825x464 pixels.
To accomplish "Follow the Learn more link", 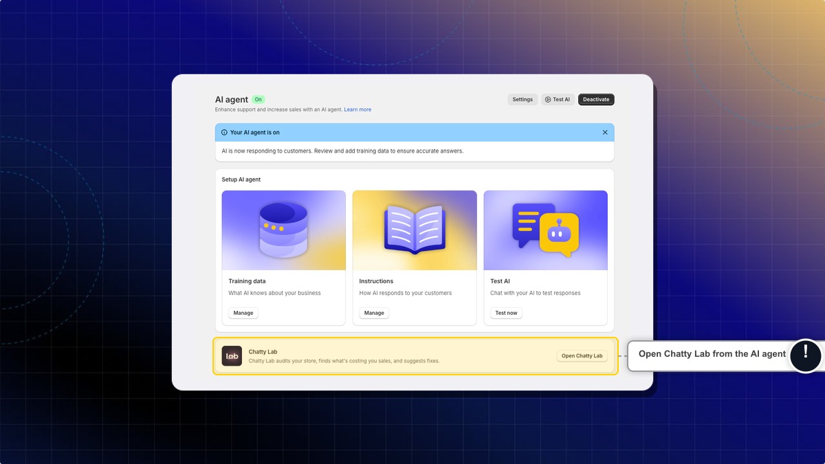I will tap(357, 110).
